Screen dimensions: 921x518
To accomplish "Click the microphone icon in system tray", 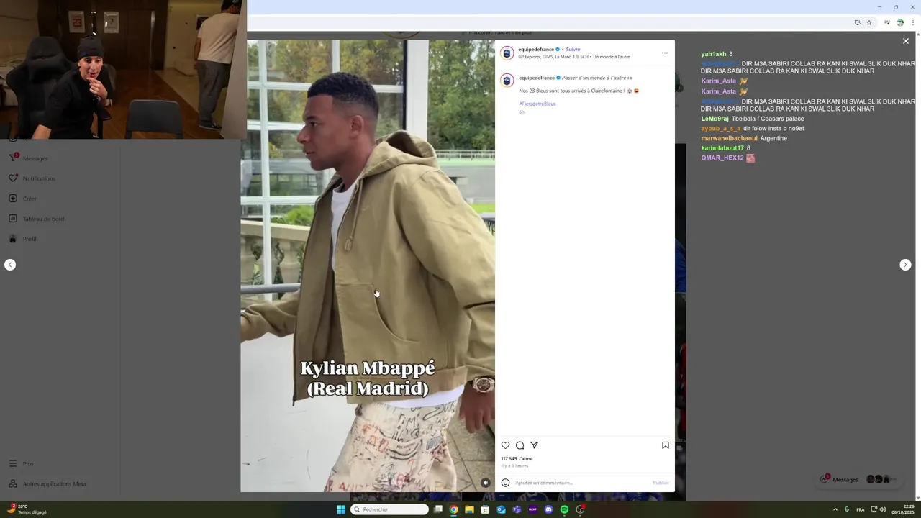I will click(x=846, y=509).
